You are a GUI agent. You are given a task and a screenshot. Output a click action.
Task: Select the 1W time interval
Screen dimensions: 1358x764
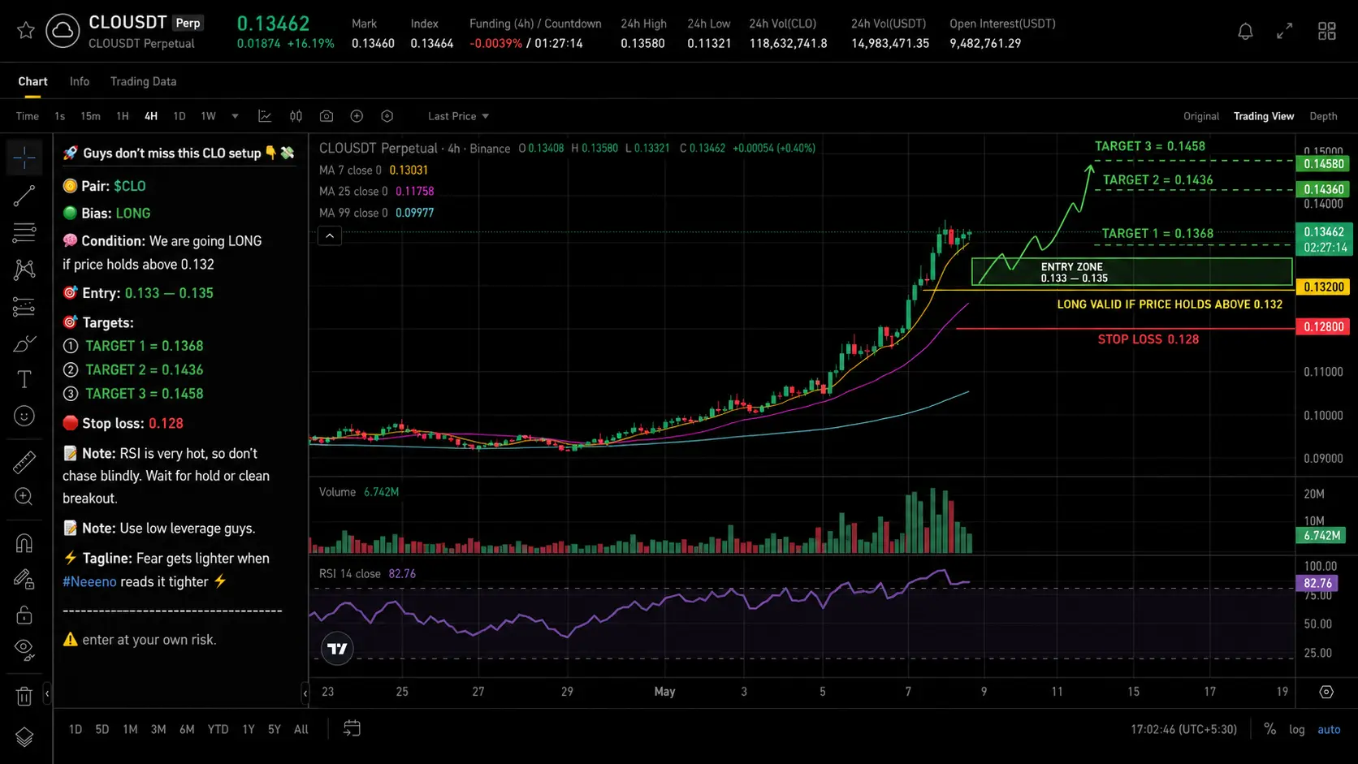[x=209, y=116]
